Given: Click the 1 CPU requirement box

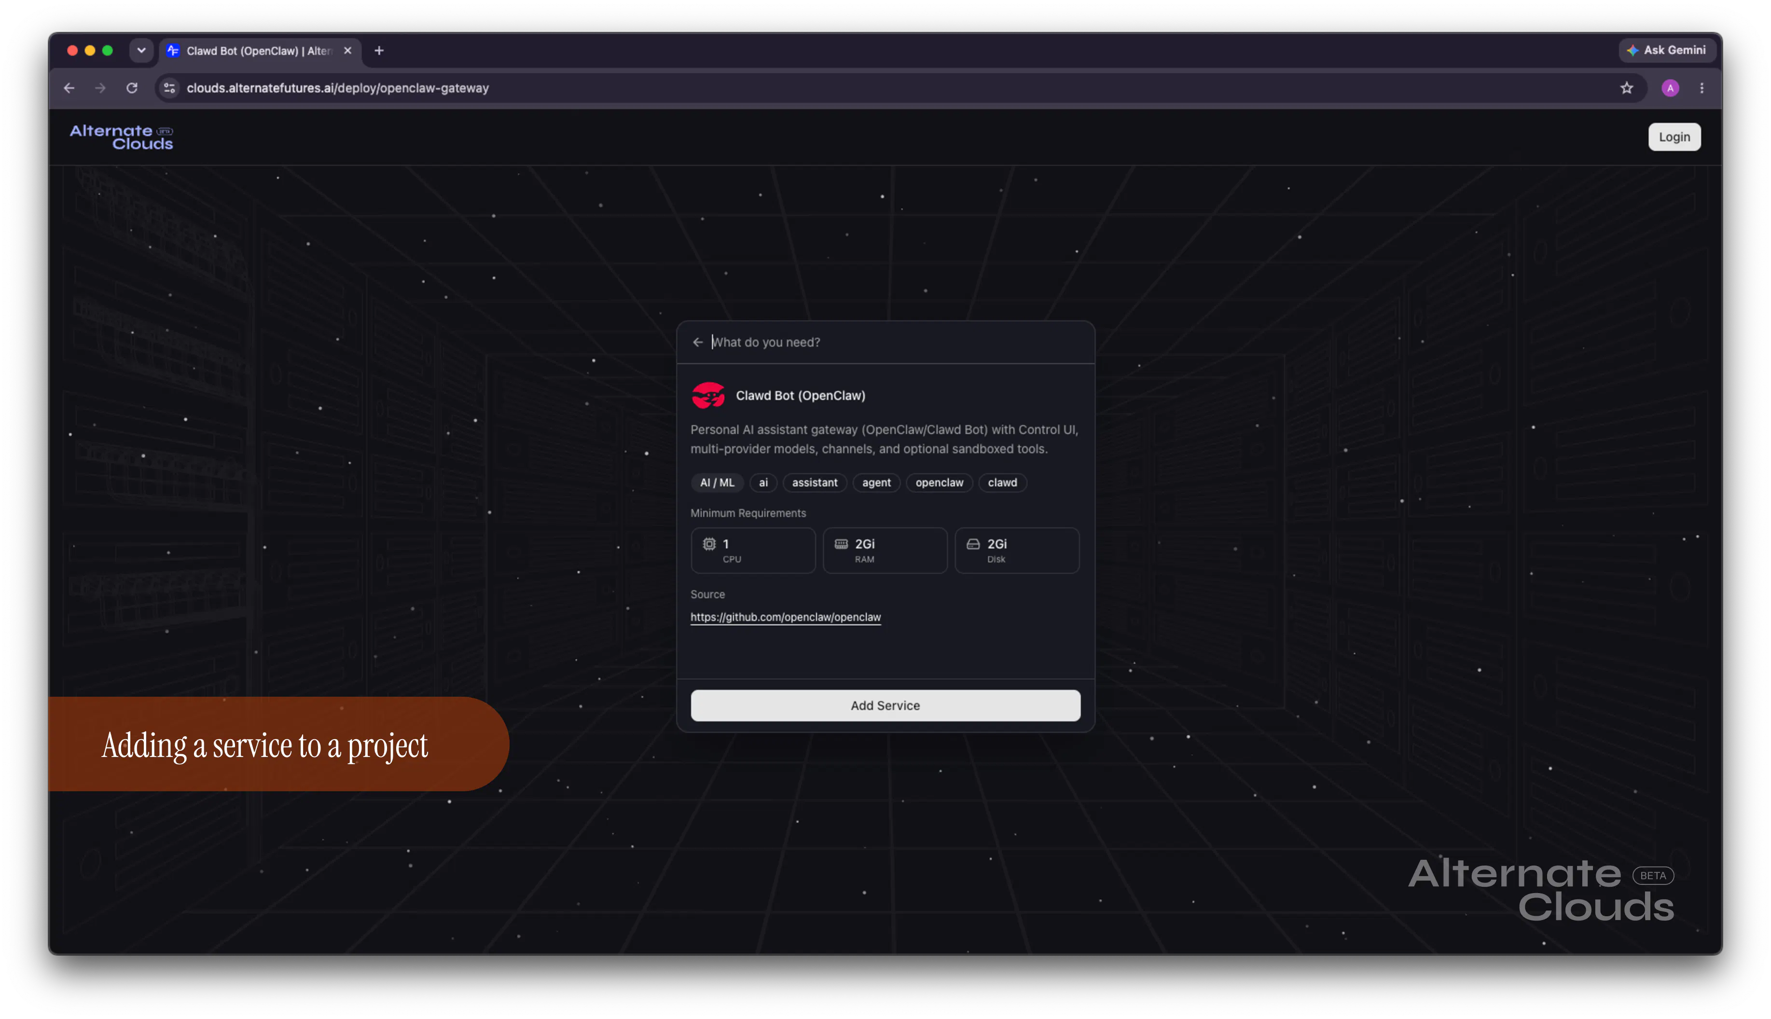Looking at the screenshot, I should (752, 551).
